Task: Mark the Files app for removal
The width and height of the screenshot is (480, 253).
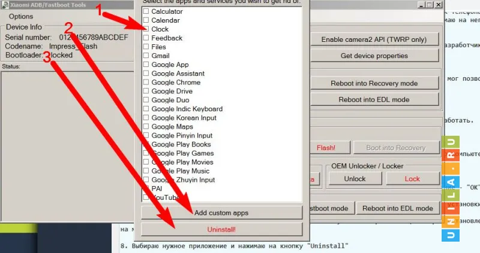Action: 146,47
